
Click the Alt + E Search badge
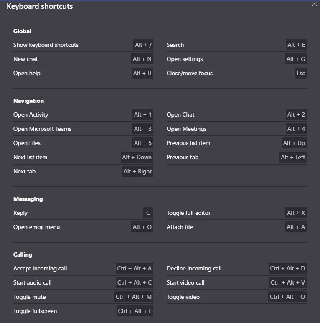(x=296, y=45)
